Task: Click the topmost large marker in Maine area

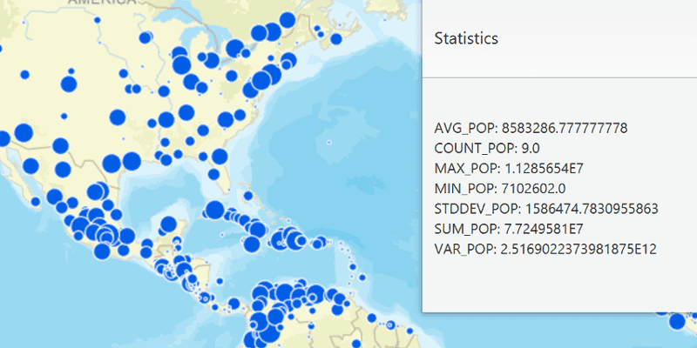Action: point(288,20)
